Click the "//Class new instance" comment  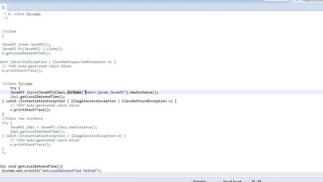(x=22, y=118)
